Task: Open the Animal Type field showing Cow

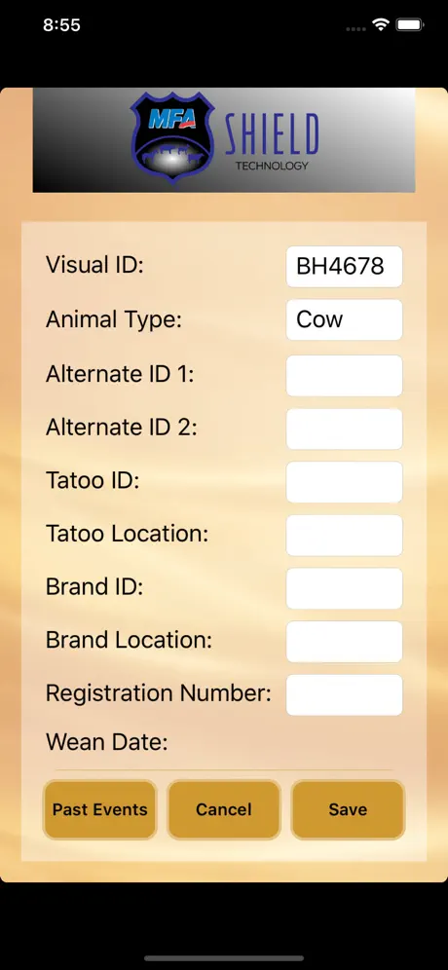Action: tap(344, 319)
